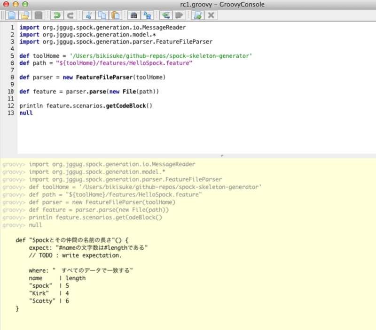Paste using the clipboard icon
Screen dimensions: 376x330
pyautogui.click(x=116, y=15)
